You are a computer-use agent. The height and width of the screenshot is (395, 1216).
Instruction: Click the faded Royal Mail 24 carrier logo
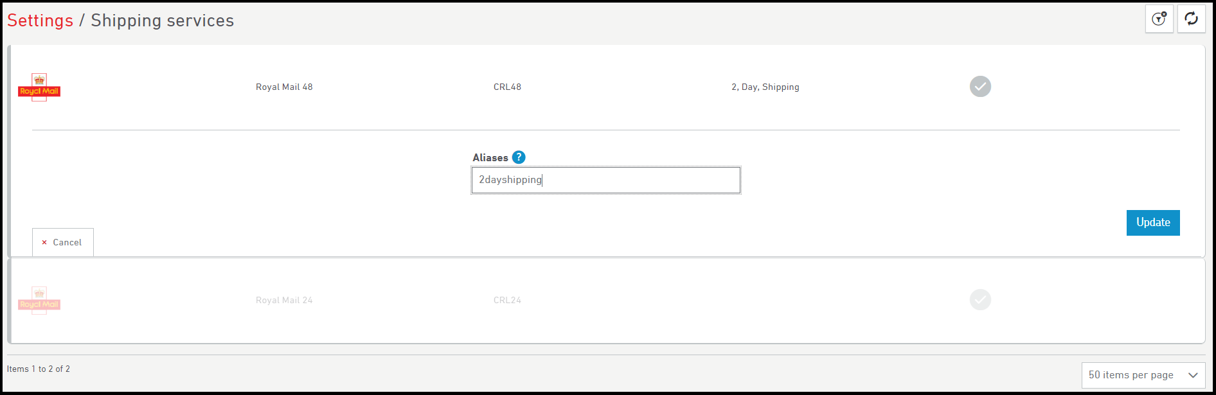click(x=39, y=301)
